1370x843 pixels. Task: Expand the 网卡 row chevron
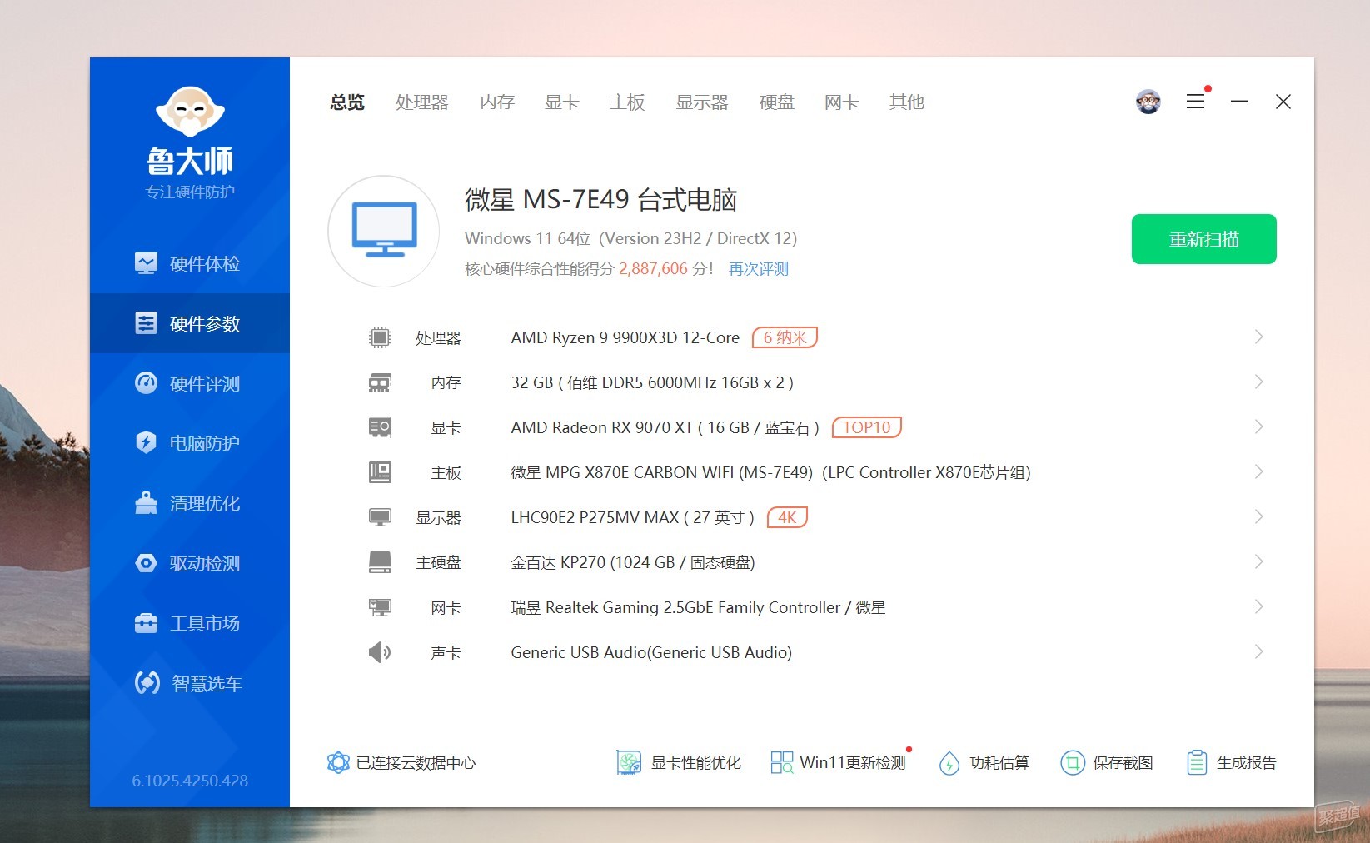[1258, 606]
